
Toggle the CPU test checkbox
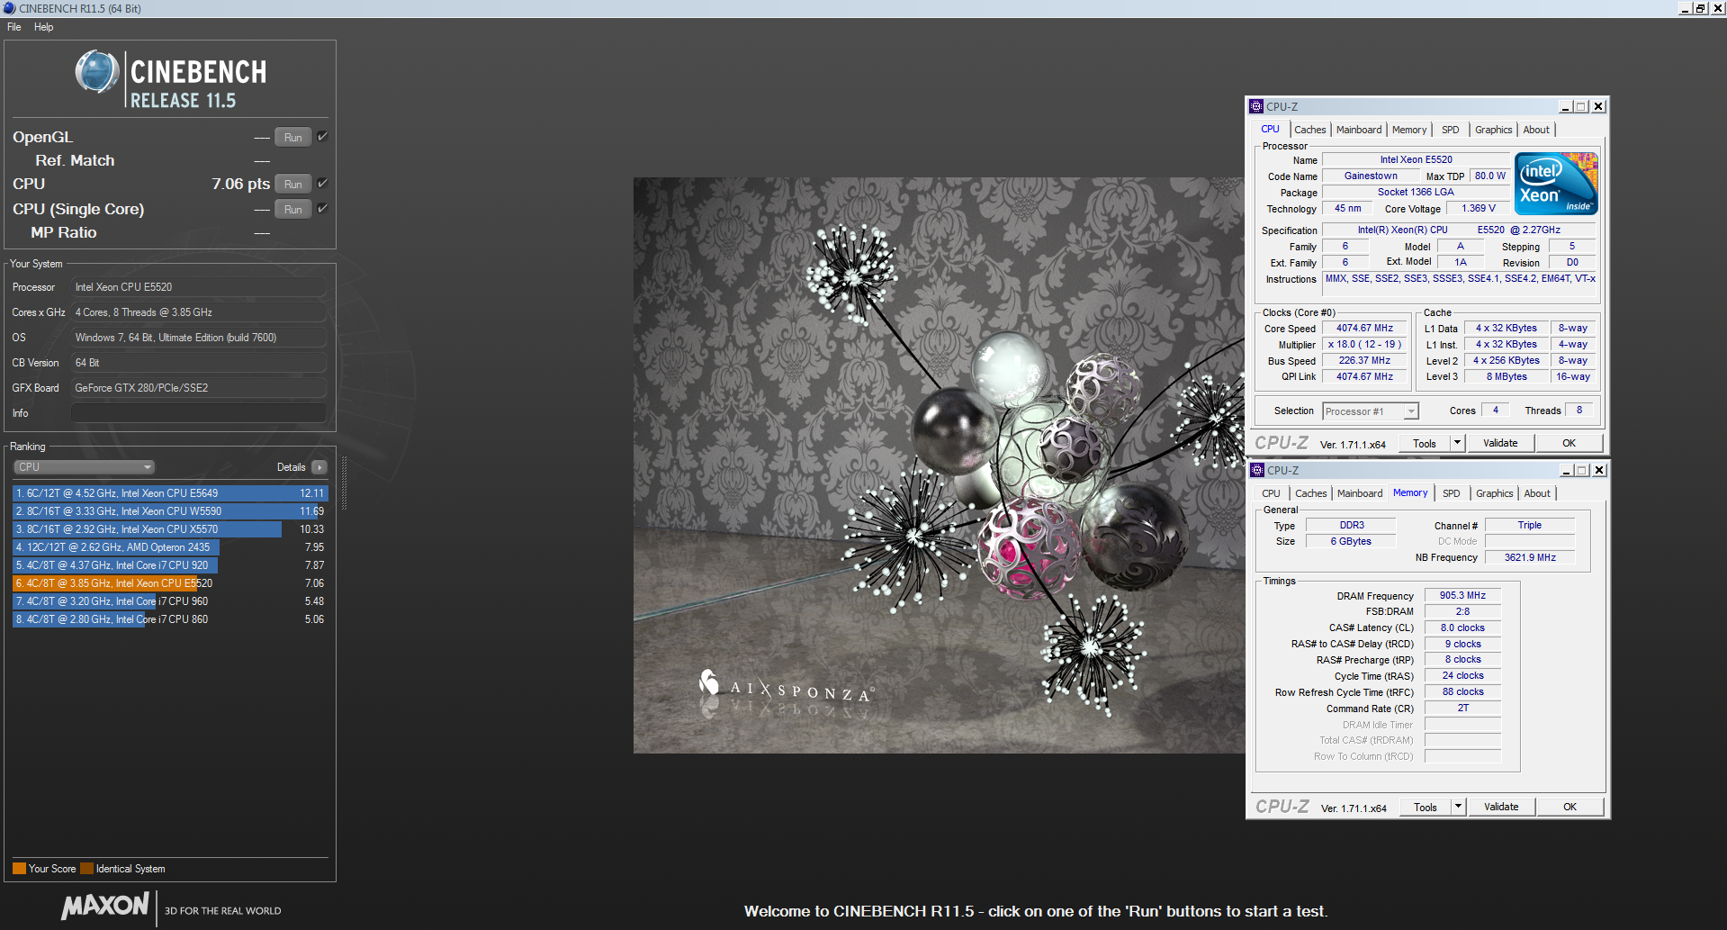pyautogui.click(x=322, y=184)
